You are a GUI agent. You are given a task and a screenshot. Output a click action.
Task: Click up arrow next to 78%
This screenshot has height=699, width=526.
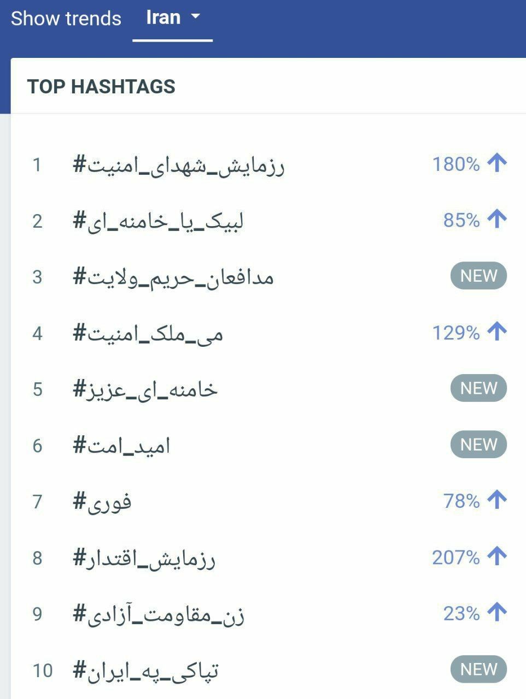pos(497,500)
